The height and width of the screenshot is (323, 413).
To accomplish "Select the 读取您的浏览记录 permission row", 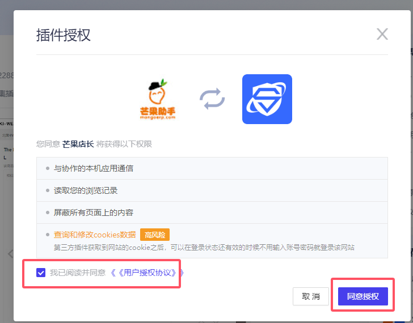I will pos(212,190).
